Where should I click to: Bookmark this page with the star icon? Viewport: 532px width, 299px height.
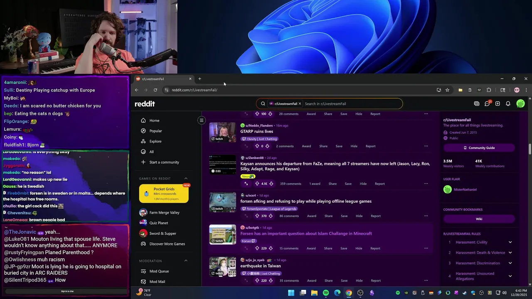(x=447, y=90)
